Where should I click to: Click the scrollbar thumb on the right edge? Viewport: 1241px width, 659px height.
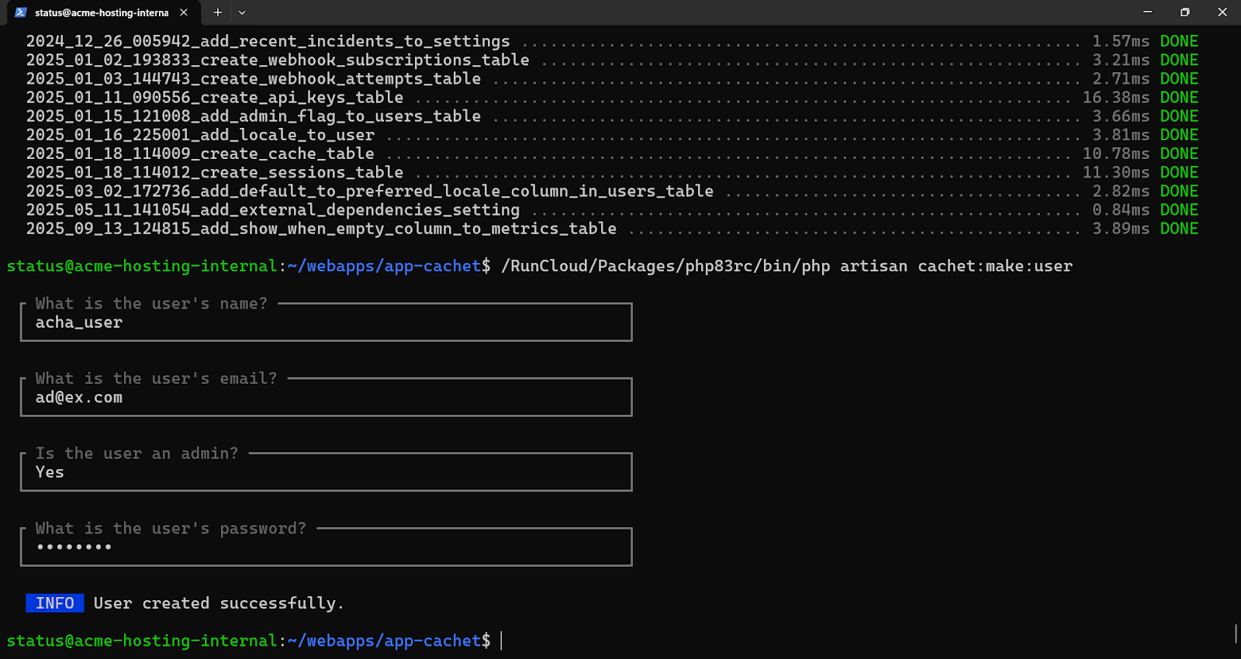(1236, 633)
